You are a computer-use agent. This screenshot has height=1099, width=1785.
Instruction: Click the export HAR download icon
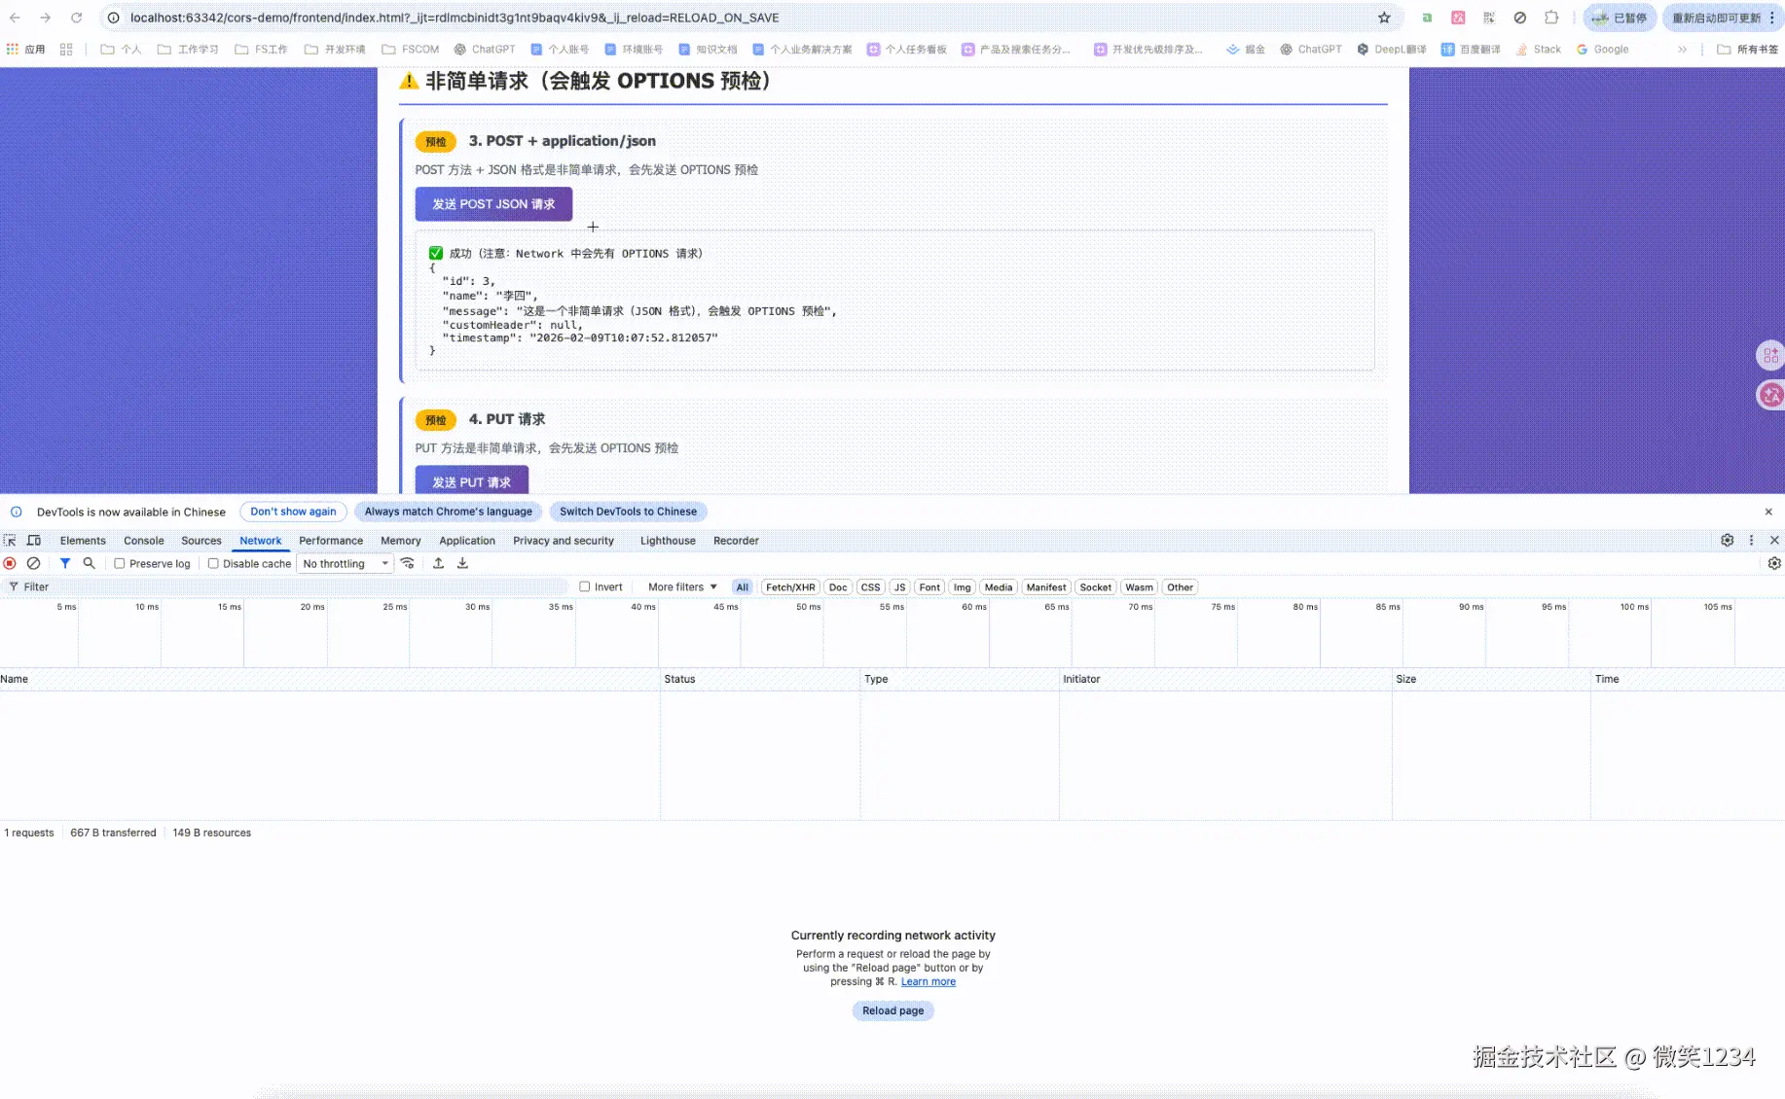pos(463,563)
